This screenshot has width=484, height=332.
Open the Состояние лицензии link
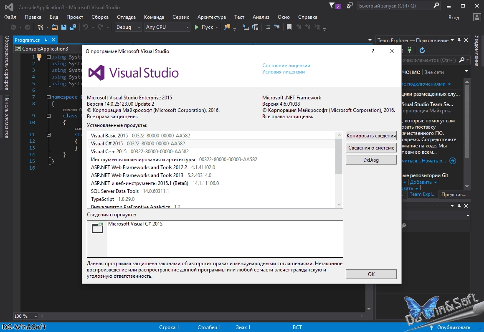(286, 66)
